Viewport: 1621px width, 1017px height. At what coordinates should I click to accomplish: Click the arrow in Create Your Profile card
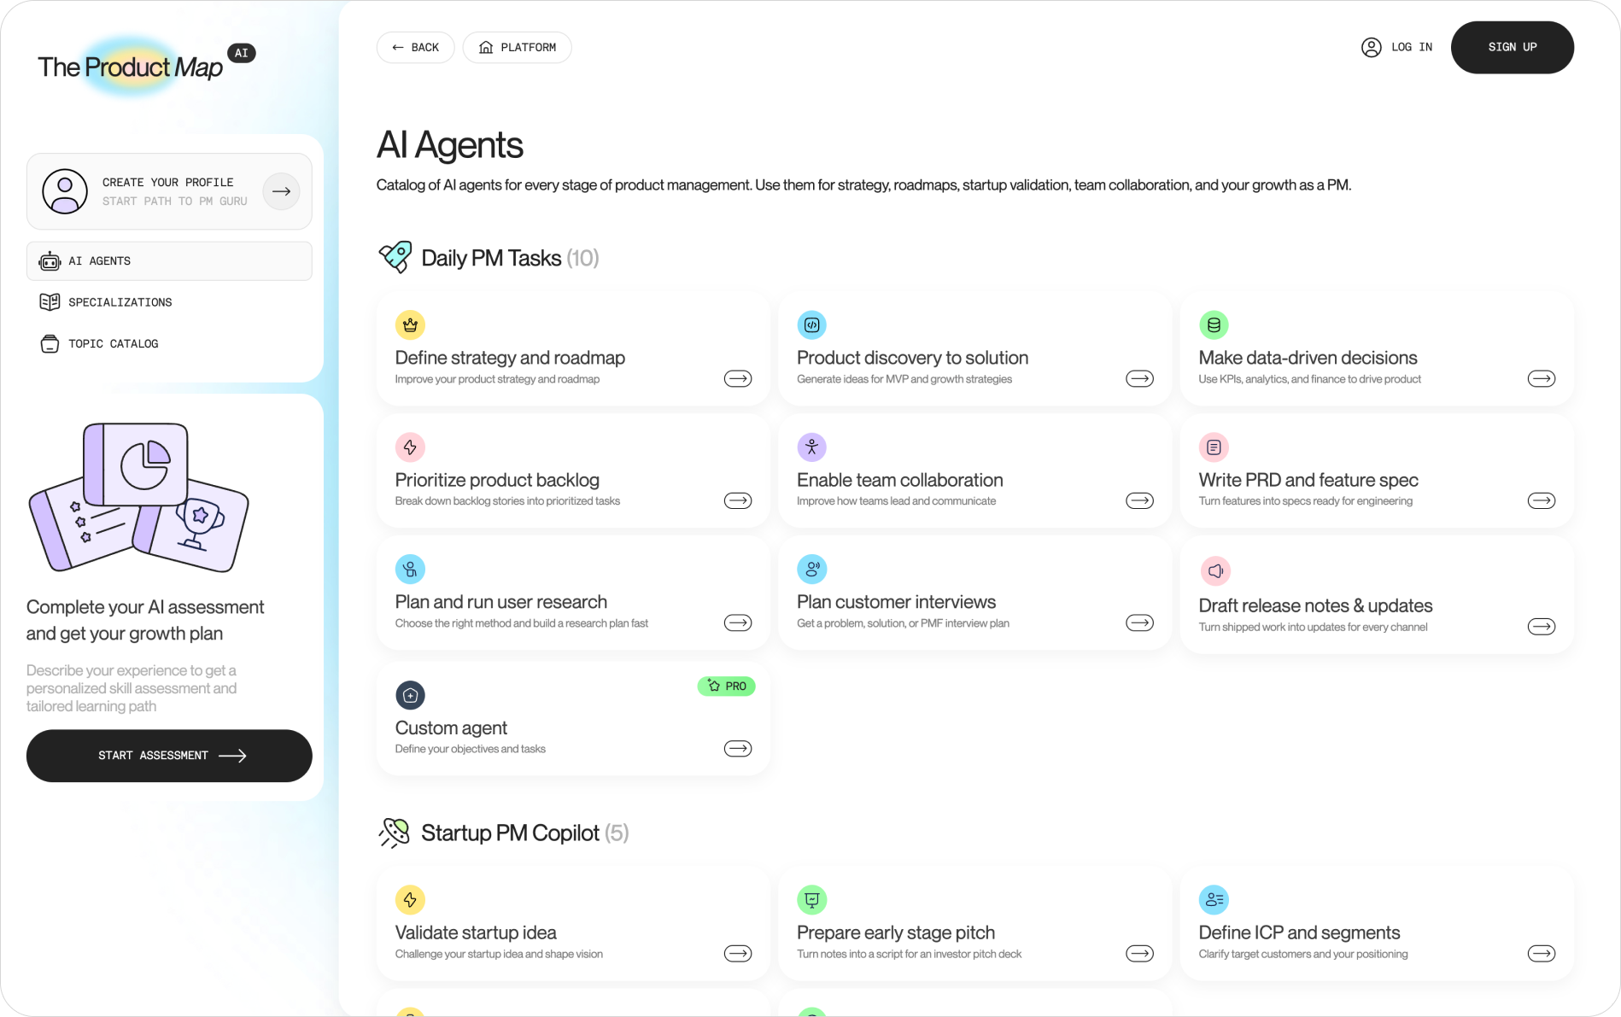281,191
